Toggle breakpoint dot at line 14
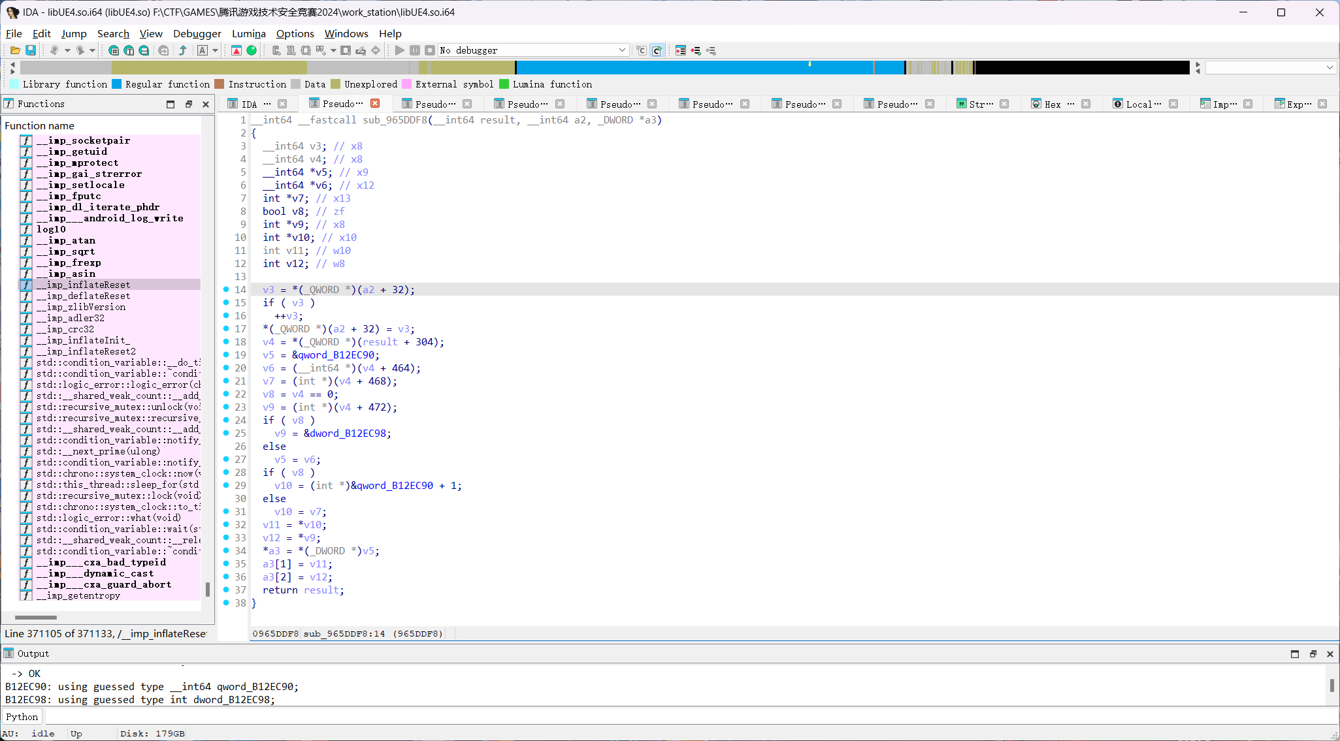This screenshot has width=1340, height=741. (226, 289)
